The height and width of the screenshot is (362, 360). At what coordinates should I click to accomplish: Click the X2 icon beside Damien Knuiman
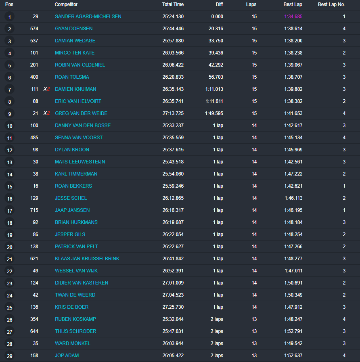click(47, 89)
